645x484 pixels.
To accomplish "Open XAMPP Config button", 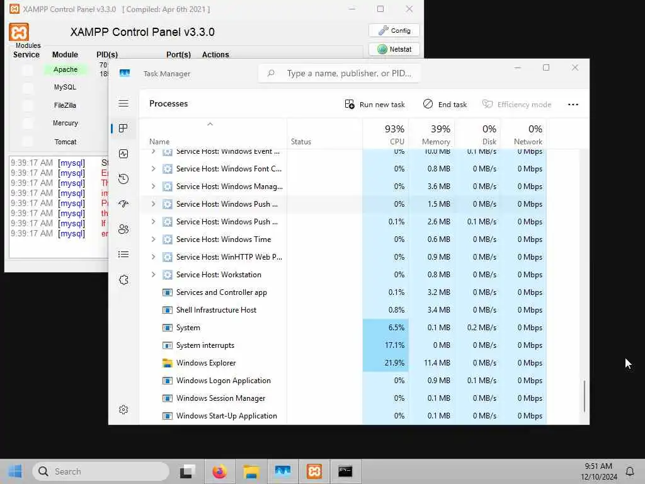I will tap(394, 30).
